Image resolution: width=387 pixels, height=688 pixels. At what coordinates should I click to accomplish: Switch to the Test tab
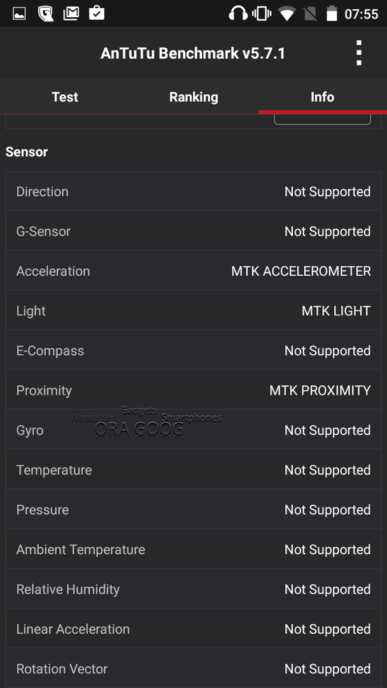tap(65, 97)
